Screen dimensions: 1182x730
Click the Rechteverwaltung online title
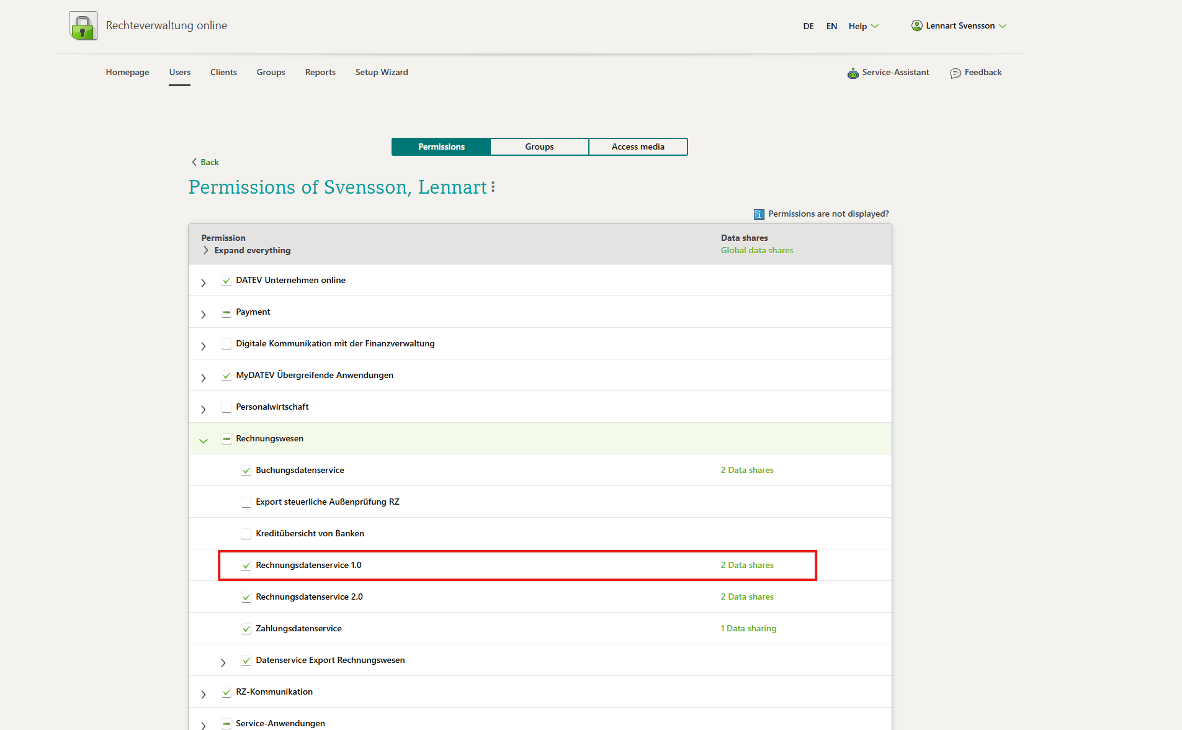[x=166, y=25]
